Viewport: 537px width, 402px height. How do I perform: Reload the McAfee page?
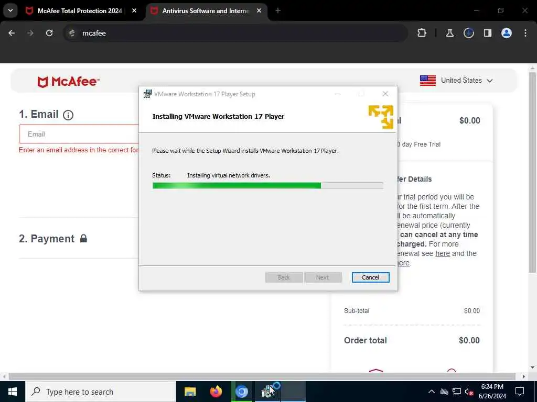click(49, 33)
